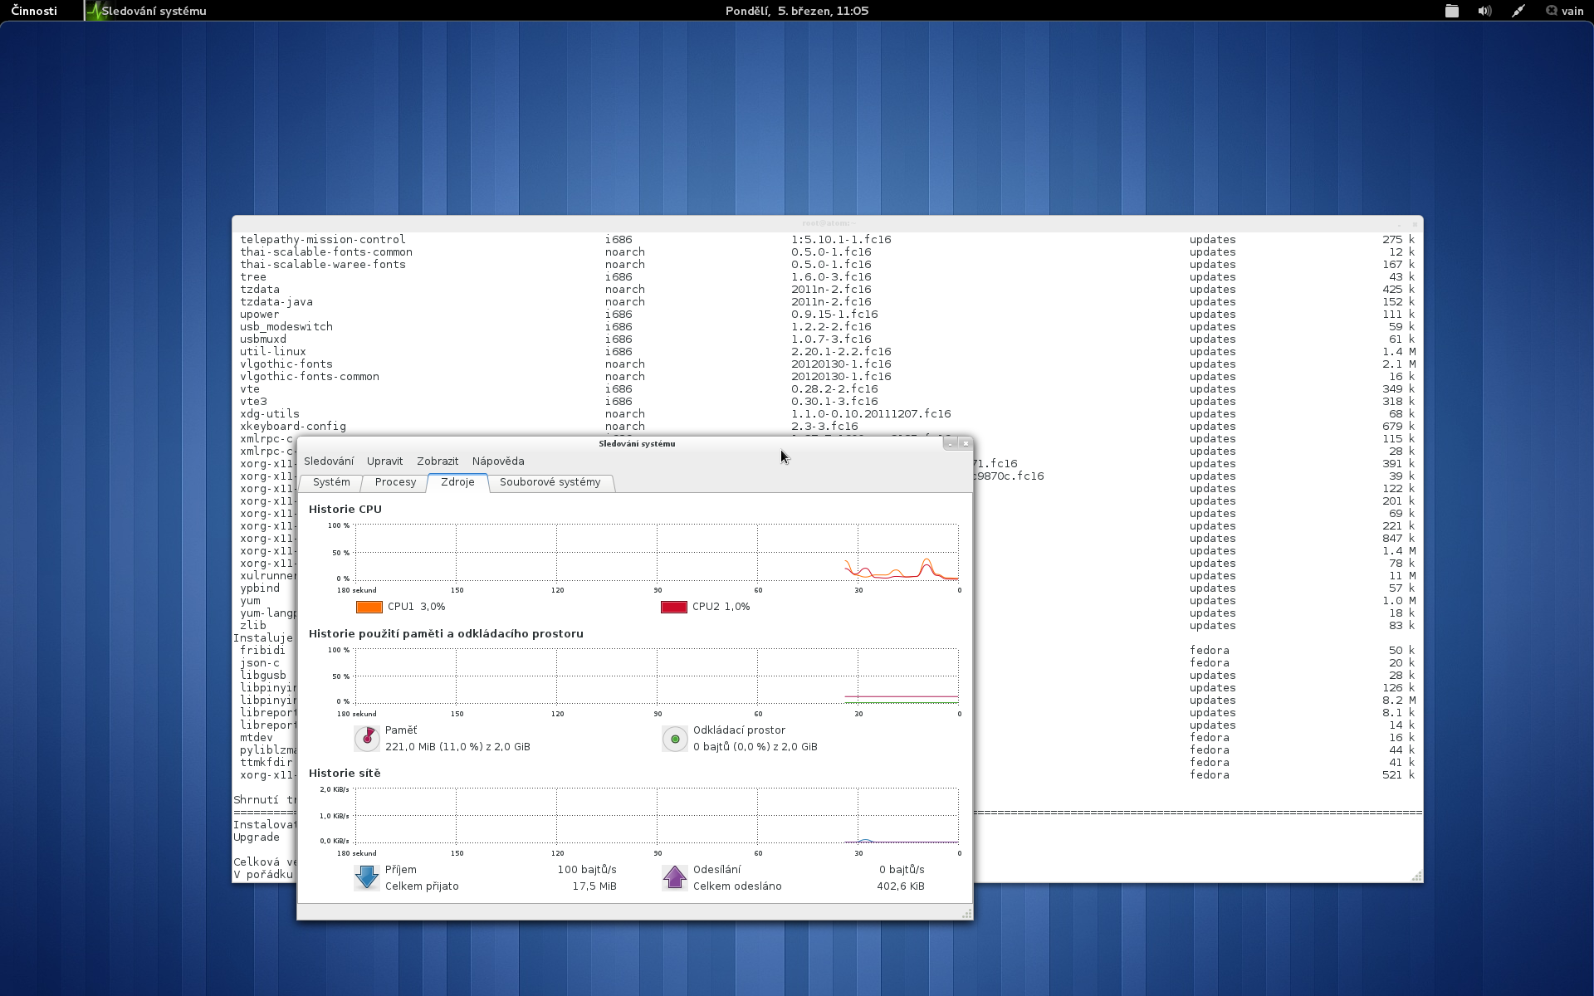Click telepathy-mission-control in the terminal
1594x996 pixels.
(323, 240)
